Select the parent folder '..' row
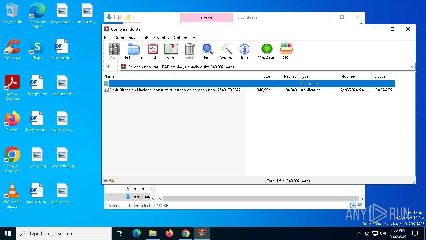 [249, 83]
